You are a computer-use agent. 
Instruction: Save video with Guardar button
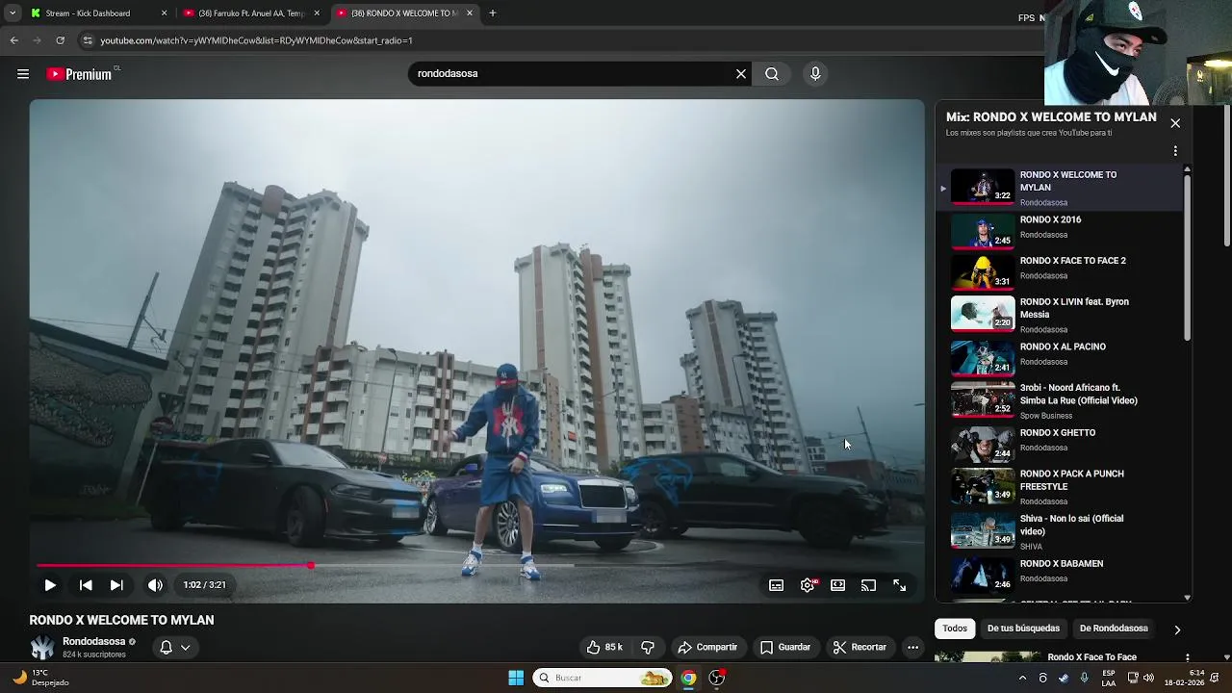click(x=785, y=647)
